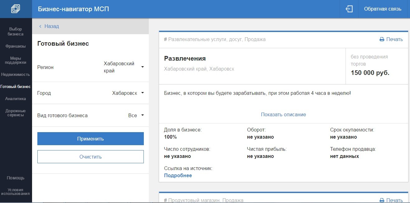The image size is (410, 203).
Task: Click the Очистить button
Action: pyautogui.click(x=91, y=157)
